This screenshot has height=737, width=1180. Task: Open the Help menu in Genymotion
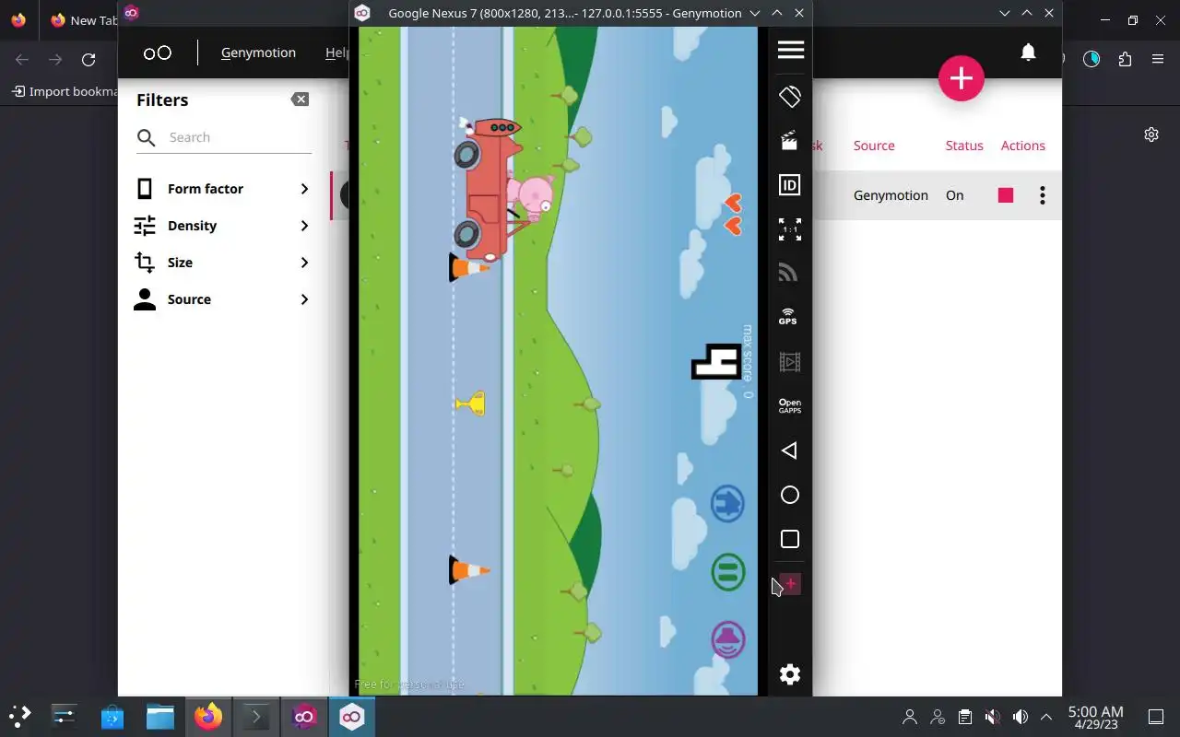[x=337, y=53]
